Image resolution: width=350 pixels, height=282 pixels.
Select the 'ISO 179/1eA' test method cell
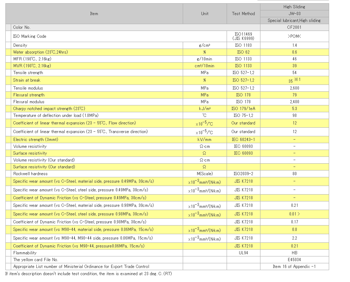[243, 109]
